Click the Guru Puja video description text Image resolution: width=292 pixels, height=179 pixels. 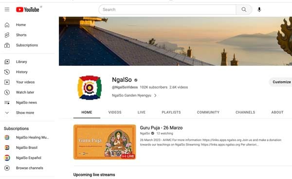coord(211,142)
